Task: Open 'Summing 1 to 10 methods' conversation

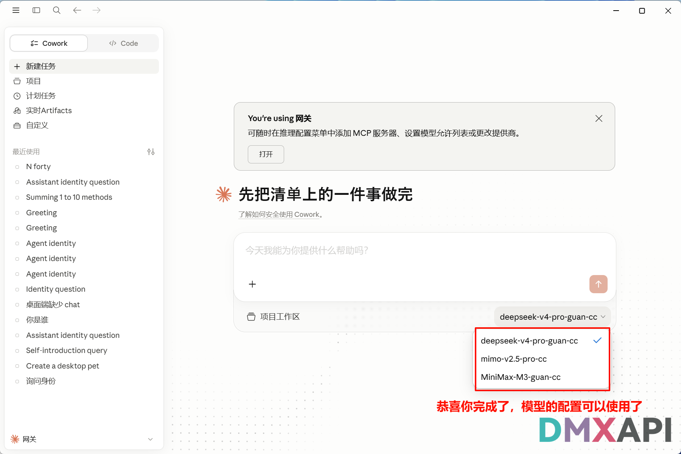Action: click(84, 197)
